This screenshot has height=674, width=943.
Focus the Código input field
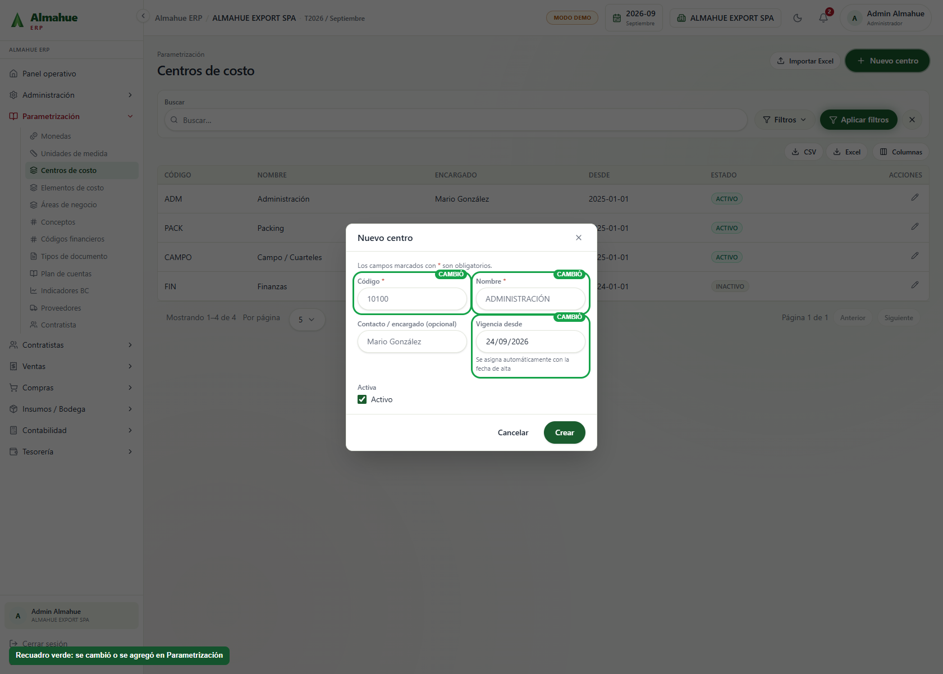click(412, 299)
